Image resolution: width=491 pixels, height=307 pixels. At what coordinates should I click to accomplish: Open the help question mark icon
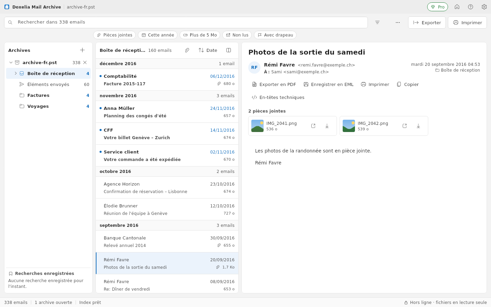pos(471,7)
